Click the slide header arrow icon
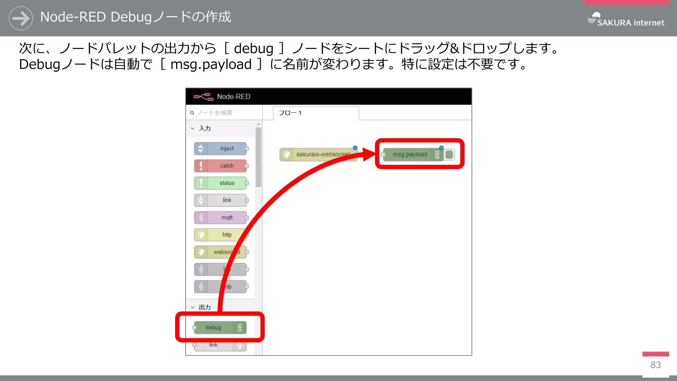 pos(21,18)
